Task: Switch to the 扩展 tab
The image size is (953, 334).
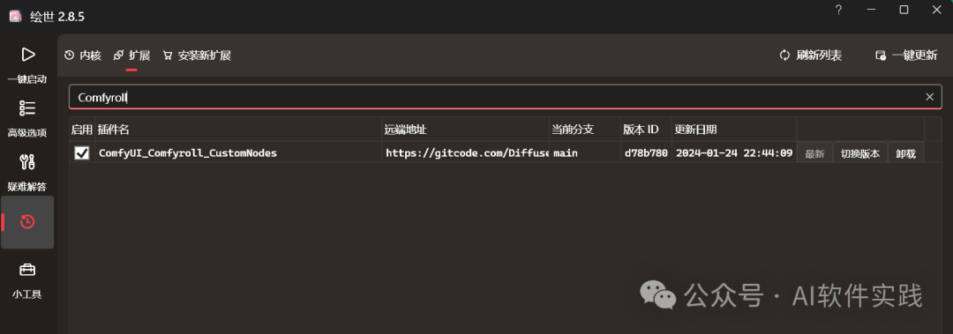Action: coord(131,56)
